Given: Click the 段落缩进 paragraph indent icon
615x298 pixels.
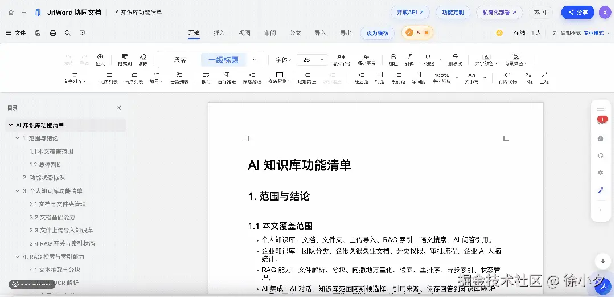Looking at the screenshot, I should coord(252,77).
